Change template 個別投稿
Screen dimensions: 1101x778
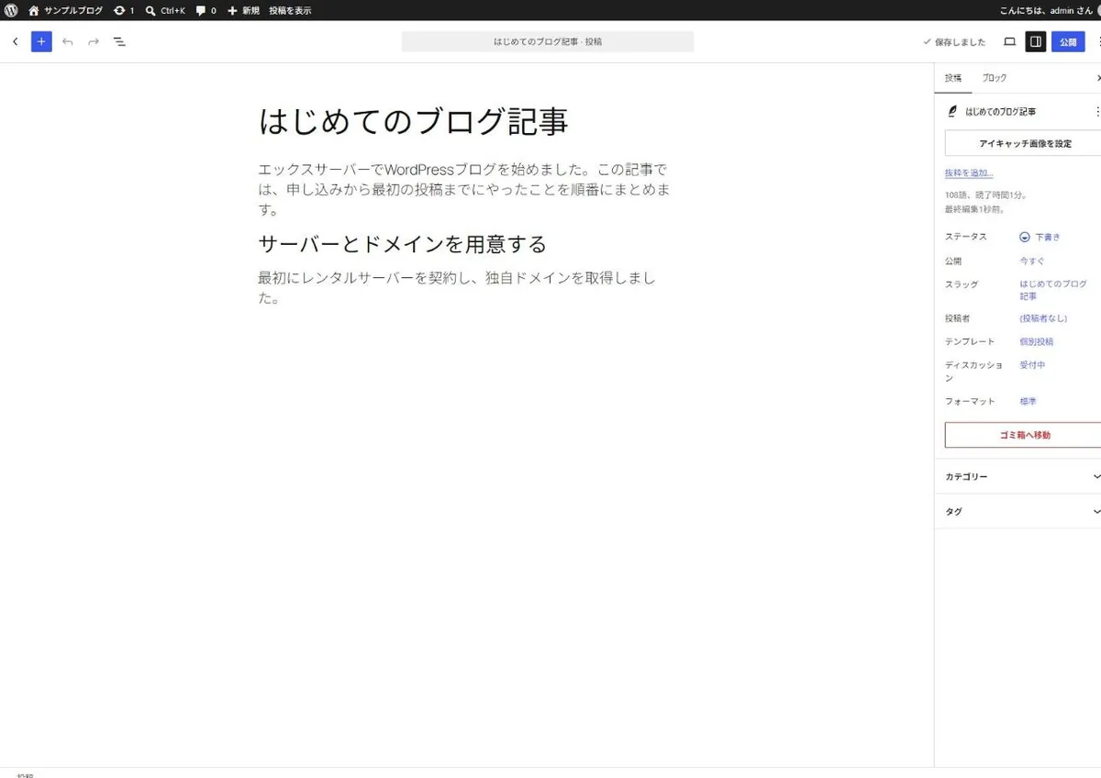pyautogui.click(x=1037, y=341)
